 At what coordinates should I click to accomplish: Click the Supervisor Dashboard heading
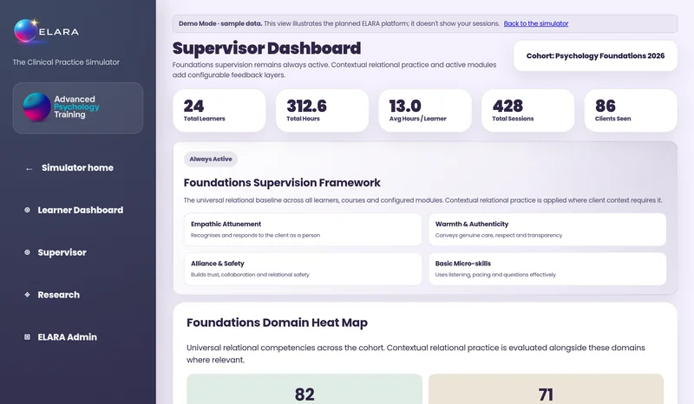(x=266, y=48)
